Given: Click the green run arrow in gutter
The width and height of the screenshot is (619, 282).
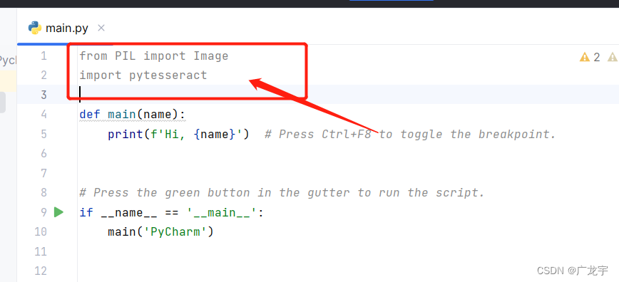Looking at the screenshot, I should [58, 212].
